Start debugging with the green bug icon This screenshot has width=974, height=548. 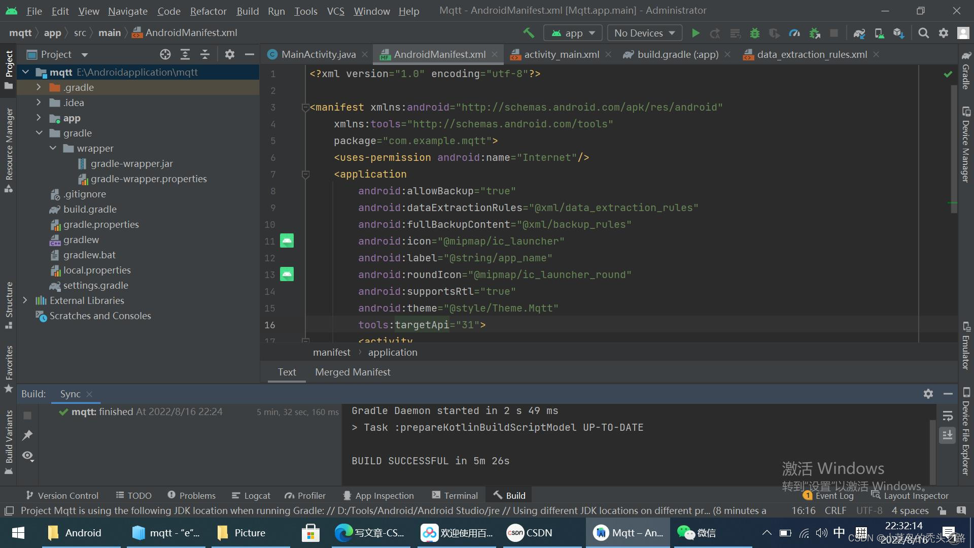[755, 33]
